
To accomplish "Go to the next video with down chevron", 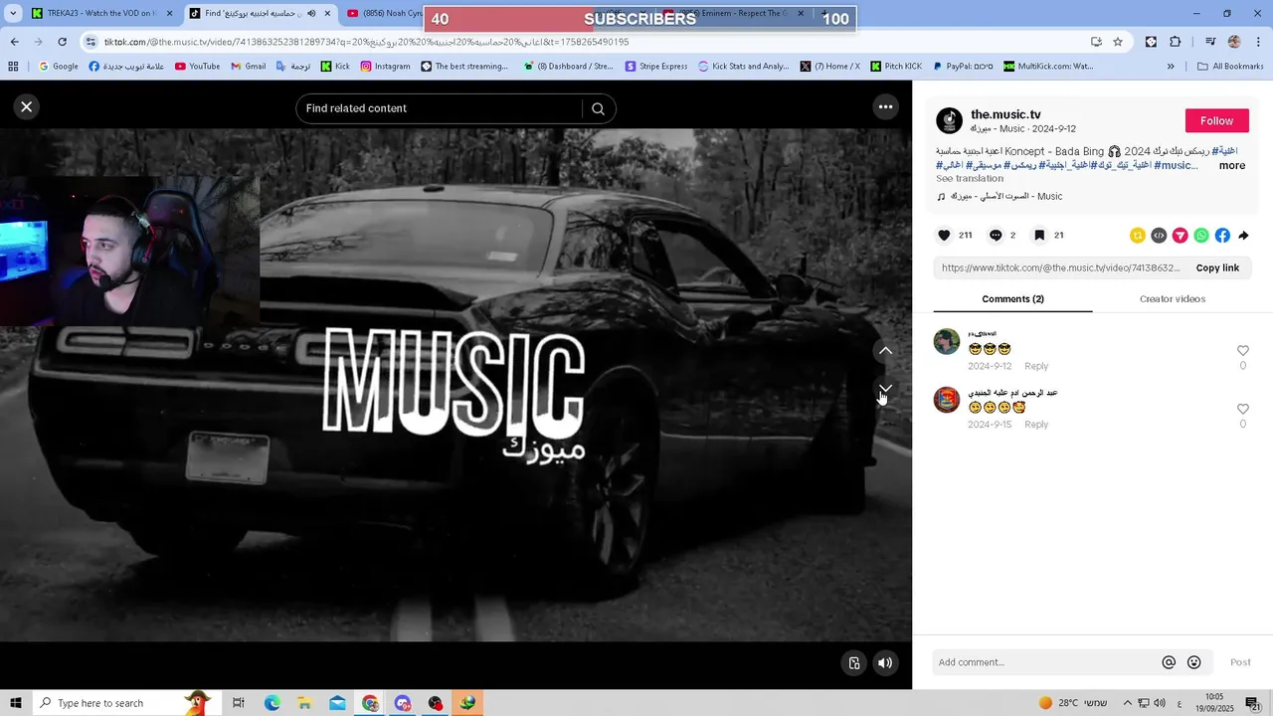I will 885,388.
